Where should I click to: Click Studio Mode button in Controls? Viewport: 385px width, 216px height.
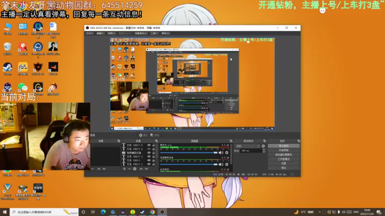[x=283, y=159]
